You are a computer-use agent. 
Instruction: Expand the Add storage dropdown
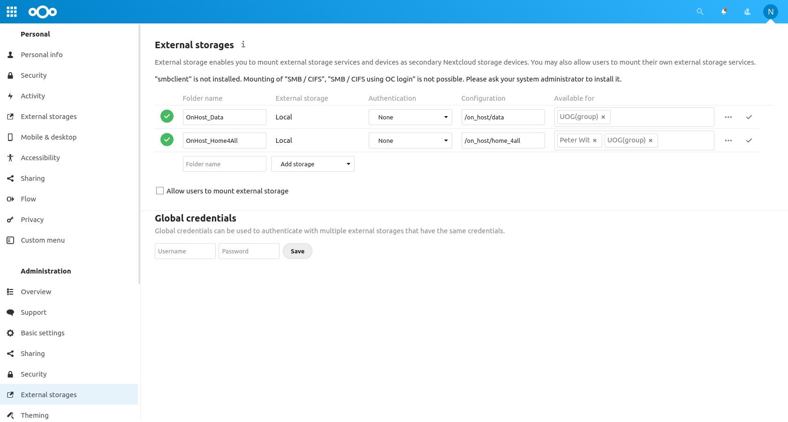(312, 164)
